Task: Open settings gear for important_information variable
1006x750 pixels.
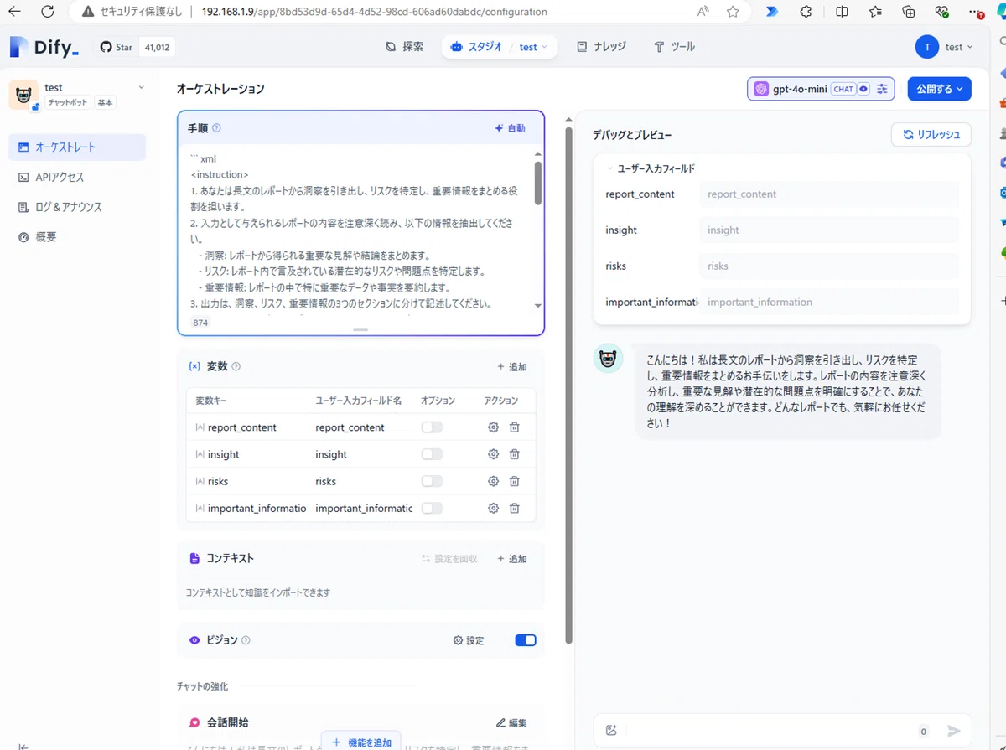Action: (x=493, y=508)
